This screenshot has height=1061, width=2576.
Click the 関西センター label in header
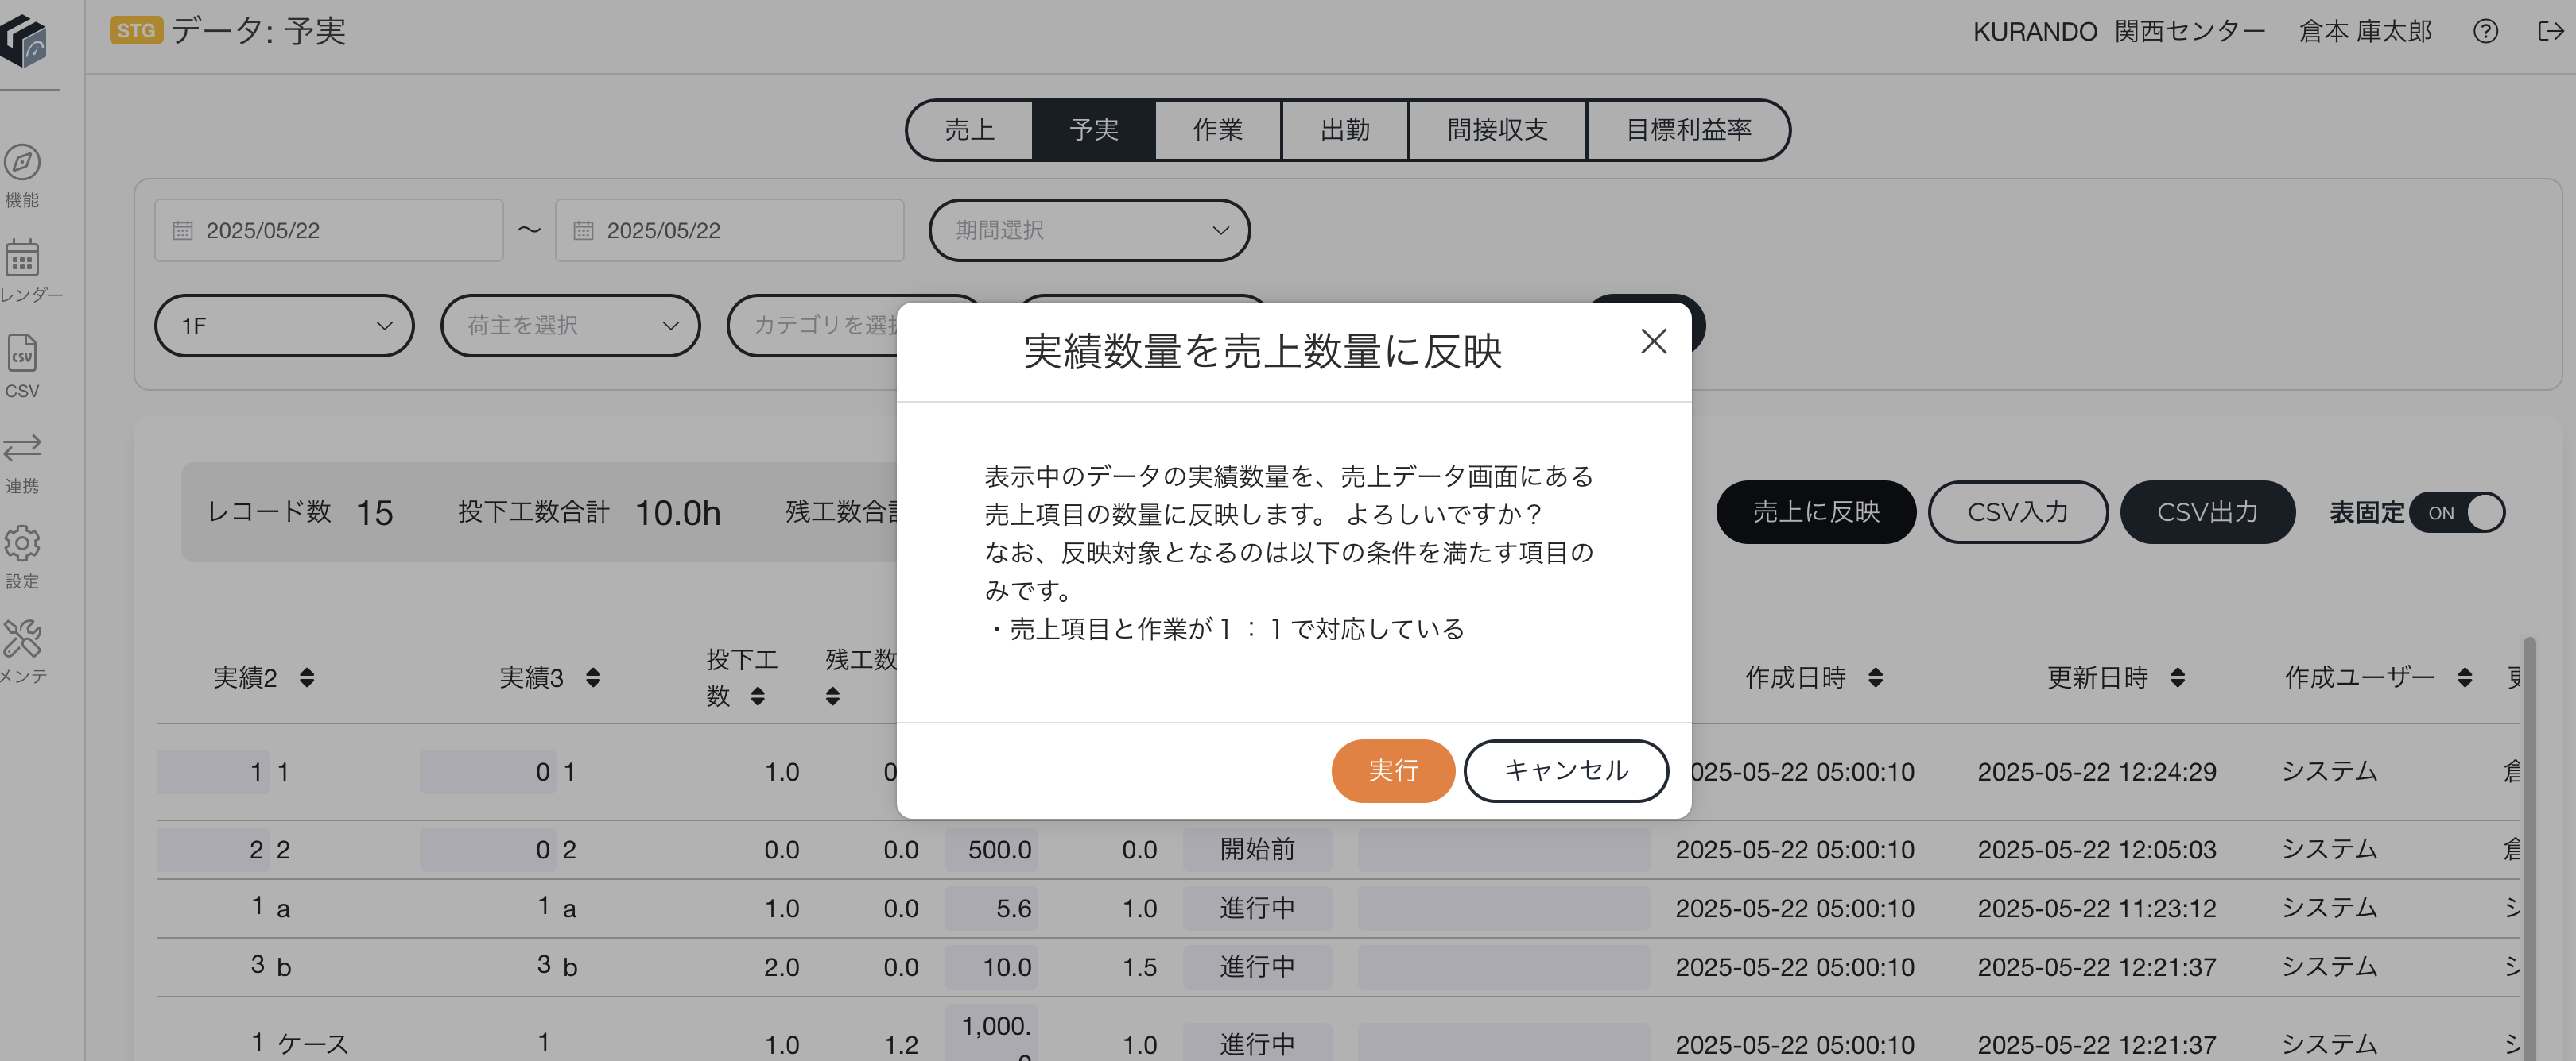click(2190, 32)
